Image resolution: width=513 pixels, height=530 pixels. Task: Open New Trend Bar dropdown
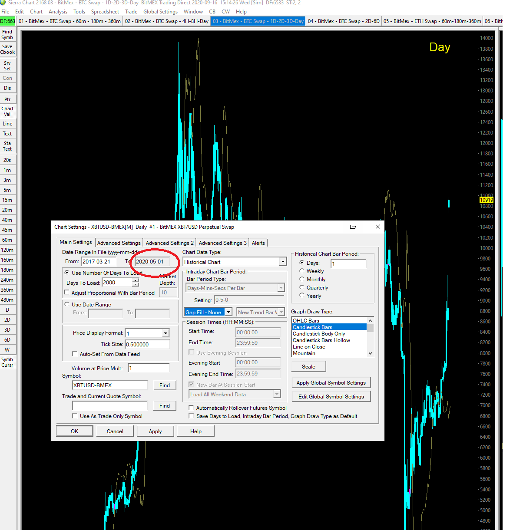tap(281, 312)
